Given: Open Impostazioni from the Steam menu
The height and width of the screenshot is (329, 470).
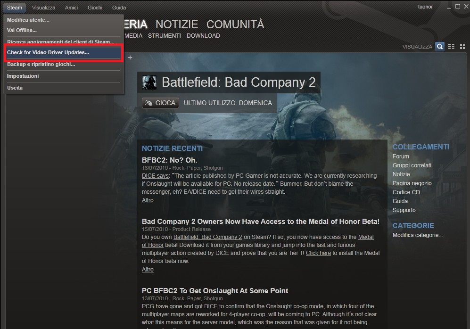Looking at the screenshot, I should point(63,76).
